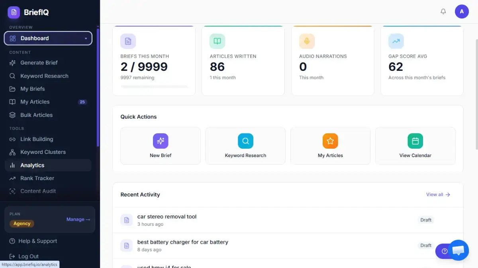Click the BriefIQ logo icon
478x268 pixels.
click(14, 12)
